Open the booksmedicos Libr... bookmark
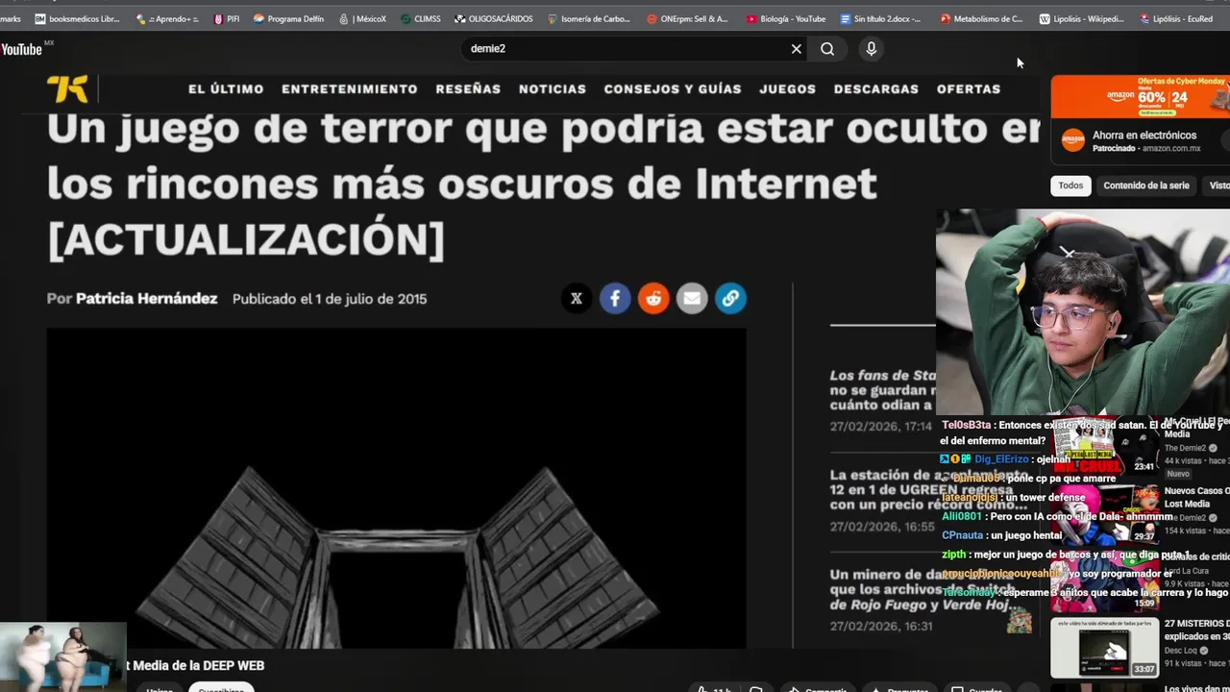 pos(77,18)
